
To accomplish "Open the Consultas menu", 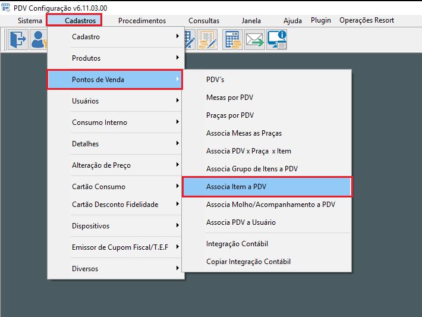I will coord(204,20).
